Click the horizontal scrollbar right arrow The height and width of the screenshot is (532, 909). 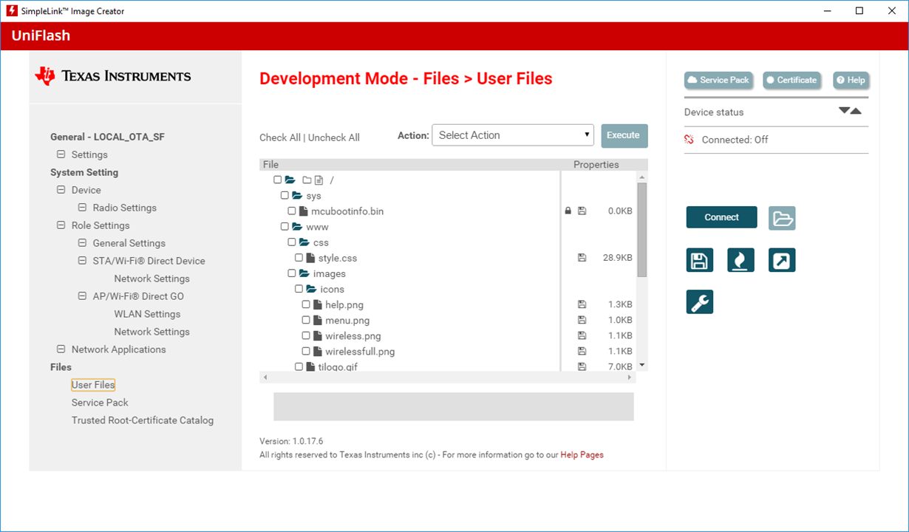[x=630, y=378]
